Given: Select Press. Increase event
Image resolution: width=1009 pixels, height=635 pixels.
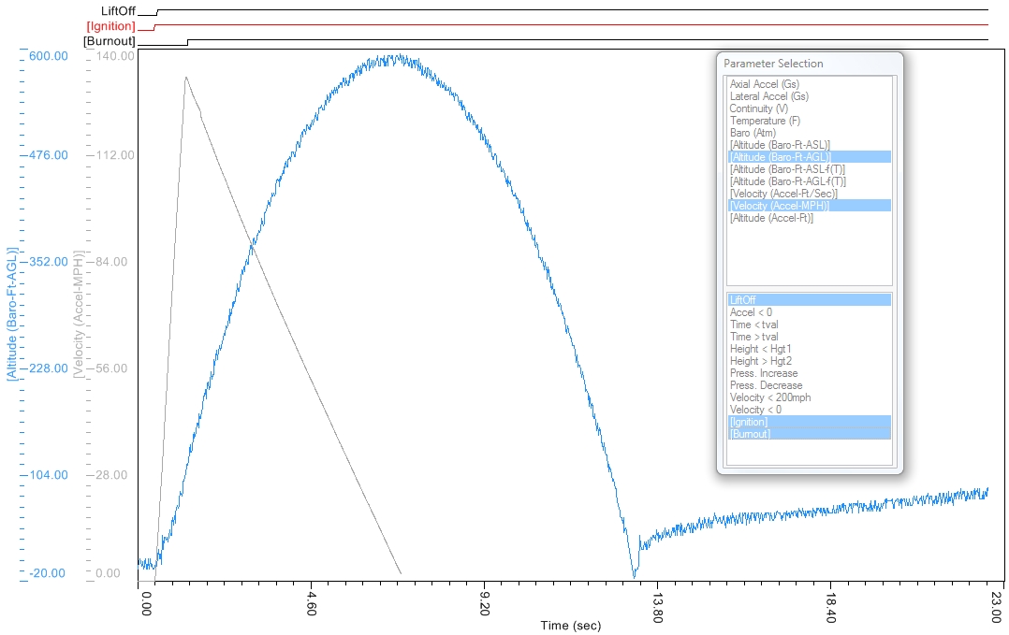Looking at the screenshot, I should click(763, 373).
